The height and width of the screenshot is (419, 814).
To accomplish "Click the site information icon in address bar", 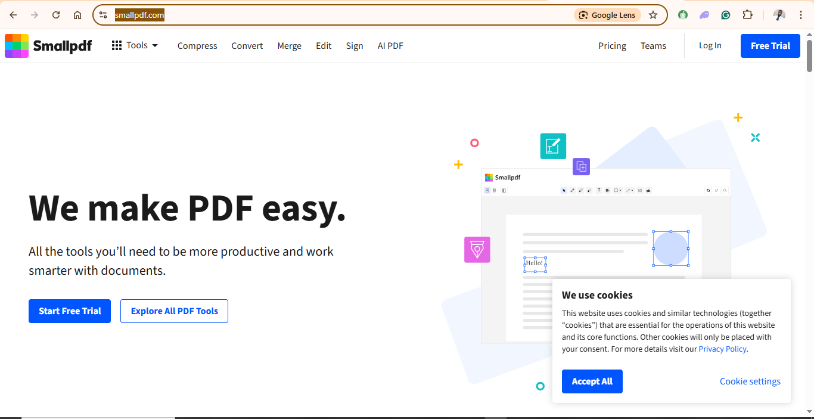I will (x=103, y=15).
